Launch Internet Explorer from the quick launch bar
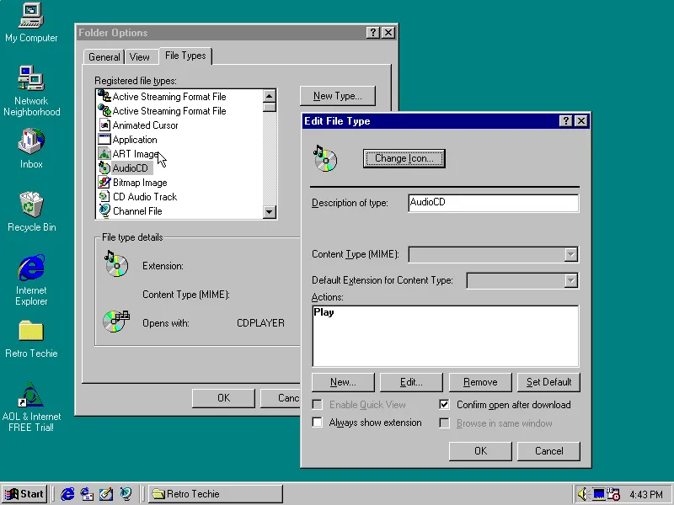The height and width of the screenshot is (505, 674). [67, 494]
